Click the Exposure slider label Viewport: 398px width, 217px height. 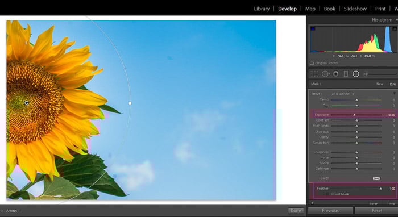[x=322, y=115]
